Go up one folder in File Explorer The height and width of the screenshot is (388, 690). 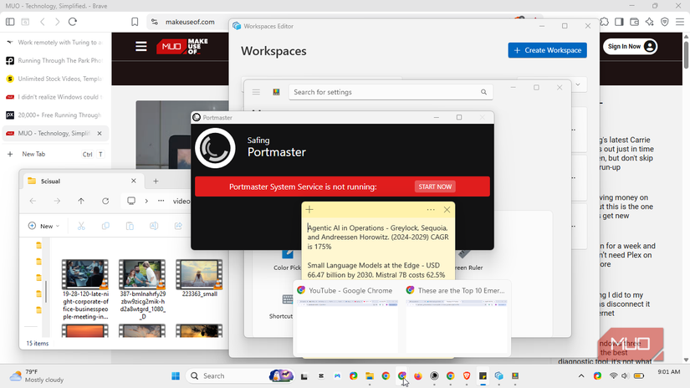[81, 201]
